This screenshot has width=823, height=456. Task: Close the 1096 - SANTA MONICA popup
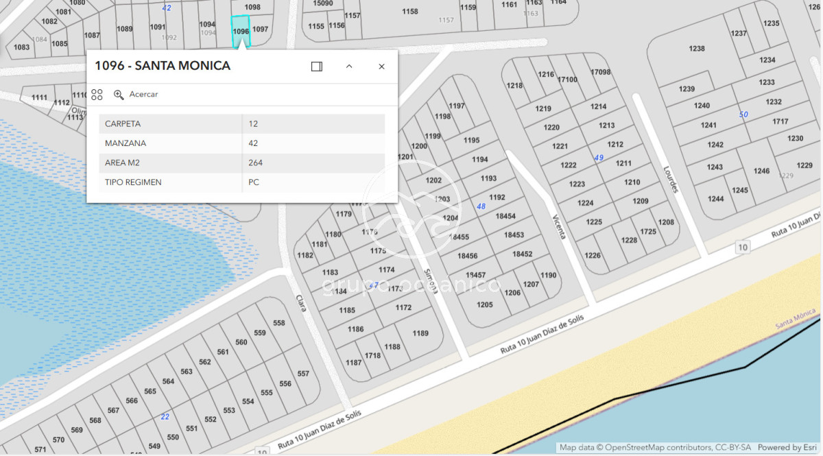coord(381,67)
